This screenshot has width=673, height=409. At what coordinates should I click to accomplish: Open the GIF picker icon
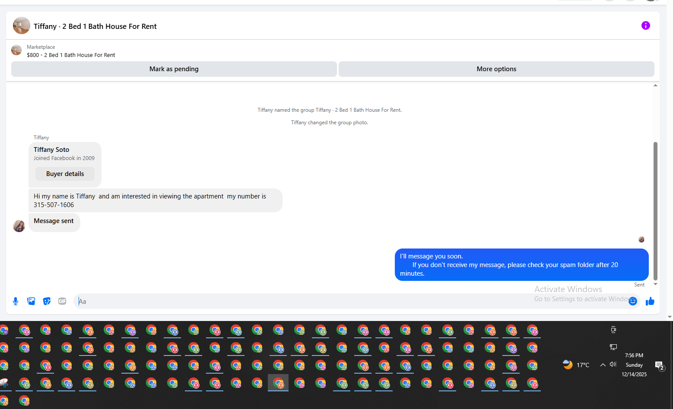pos(62,301)
